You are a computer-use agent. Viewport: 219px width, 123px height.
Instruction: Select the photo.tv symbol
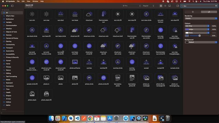pos(47,78)
